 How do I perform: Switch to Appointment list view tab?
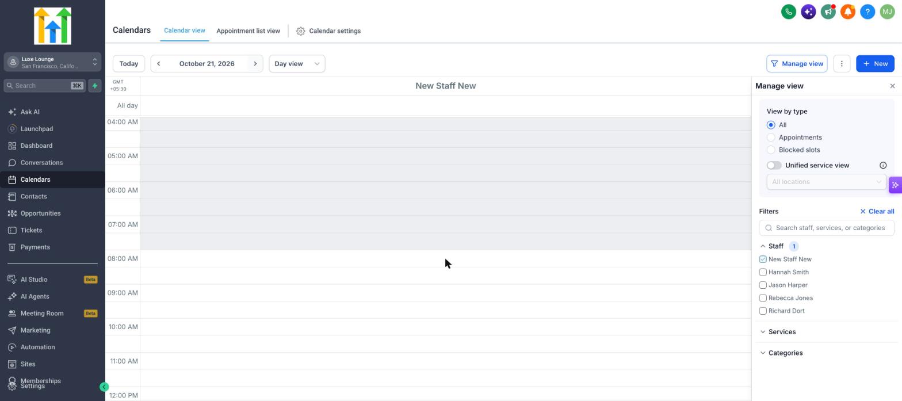[x=248, y=31]
